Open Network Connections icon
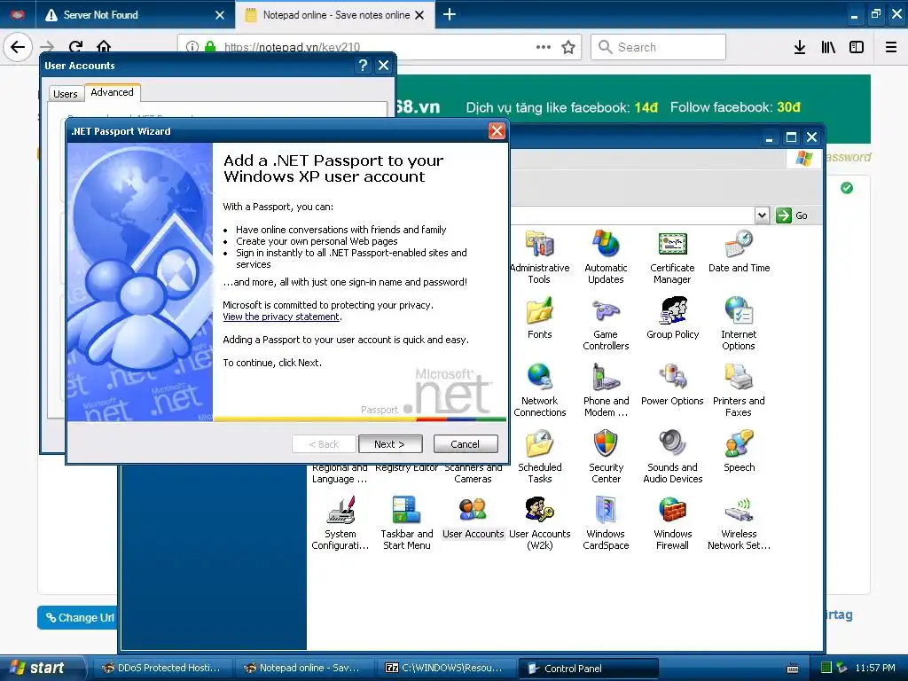Image resolution: width=908 pixels, height=681 pixels. tap(540, 390)
